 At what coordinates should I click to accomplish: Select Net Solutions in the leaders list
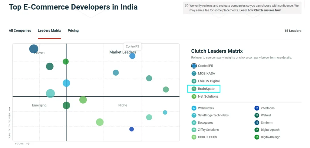point(205,96)
